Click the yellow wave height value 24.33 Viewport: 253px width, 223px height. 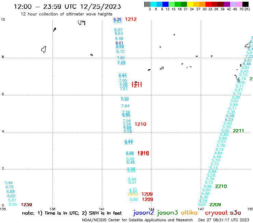133,194
